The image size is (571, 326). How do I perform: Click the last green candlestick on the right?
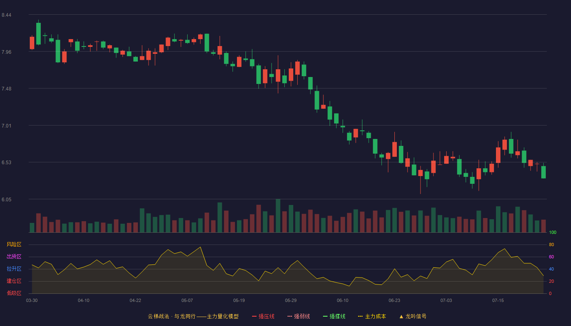(543, 172)
